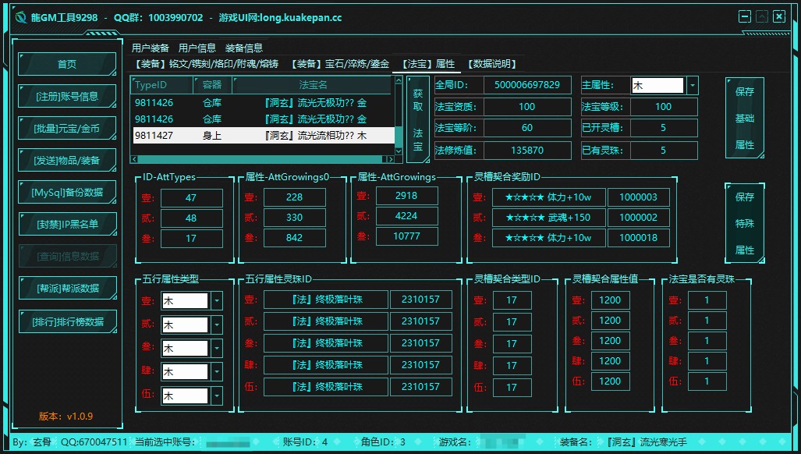Viewport: 801px width, 454px height.
Task: Click the 全局ID input field
Action: (x=527, y=85)
